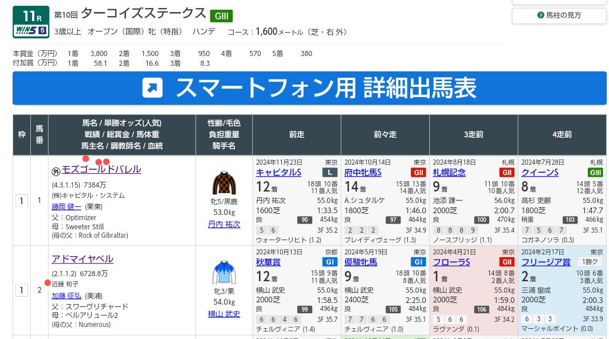
Task: Click the orange-black checkered jockey silks icon
Action: (x=223, y=184)
